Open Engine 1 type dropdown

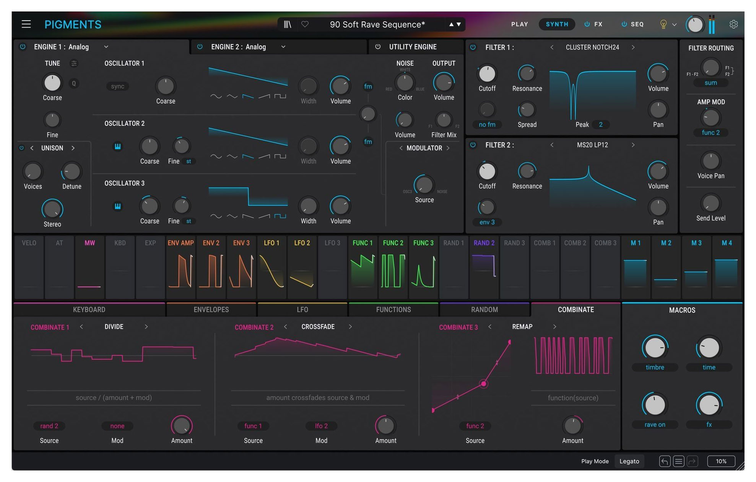pos(106,47)
